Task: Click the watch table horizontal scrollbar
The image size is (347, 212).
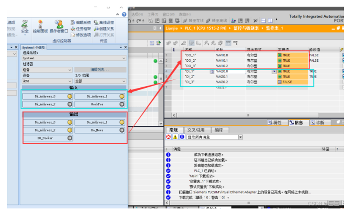Action: pyautogui.click(x=248, y=115)
